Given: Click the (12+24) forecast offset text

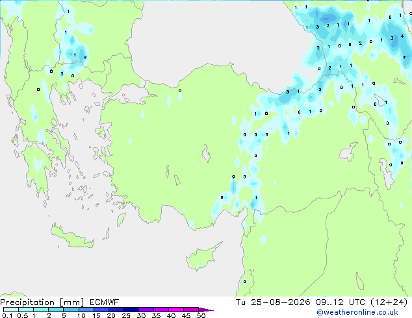Looking at the screenshot, I should pos(389,302).
